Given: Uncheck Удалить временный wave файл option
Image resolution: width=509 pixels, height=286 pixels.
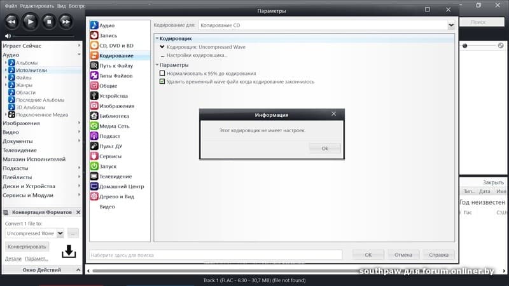Looking at the screenshot, I should (162, 81).
